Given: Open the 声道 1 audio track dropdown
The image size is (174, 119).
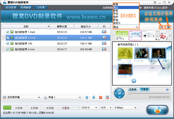Looking at the screenshot, I should click(63, 97).
